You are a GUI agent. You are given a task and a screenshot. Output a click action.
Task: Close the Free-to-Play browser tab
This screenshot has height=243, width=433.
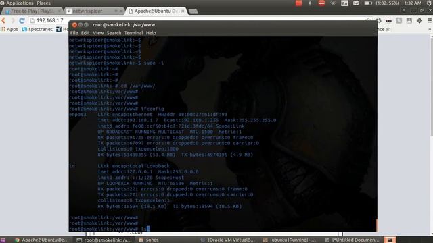(x=60, y=11)
